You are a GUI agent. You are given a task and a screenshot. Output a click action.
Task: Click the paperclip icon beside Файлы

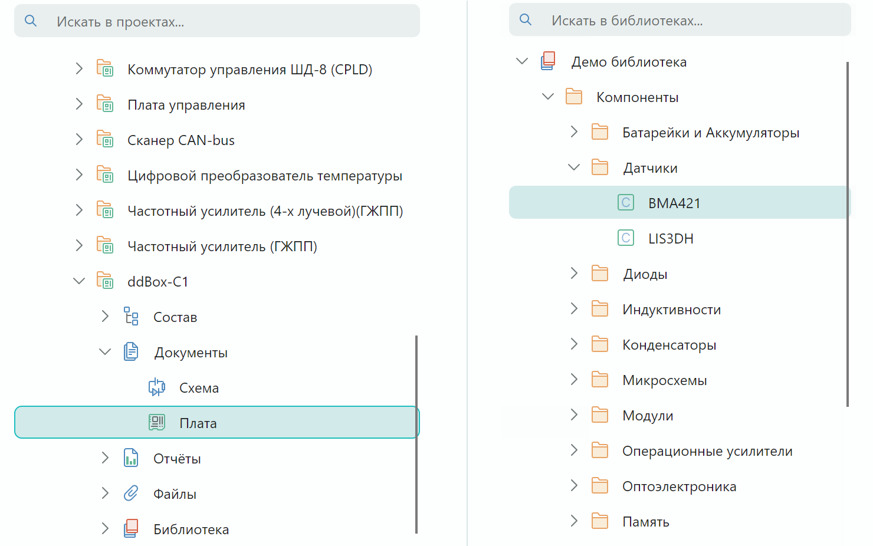coord(131,494)
